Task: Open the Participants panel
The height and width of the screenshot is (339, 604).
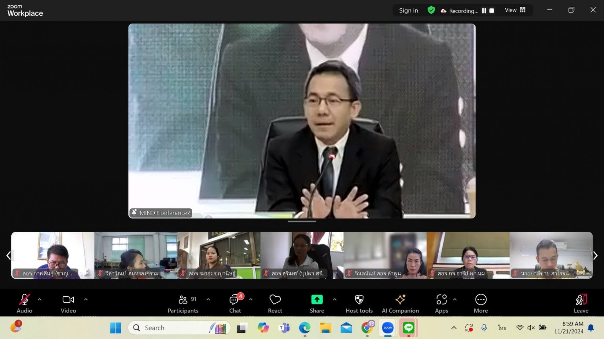Action: coord(183,303)
